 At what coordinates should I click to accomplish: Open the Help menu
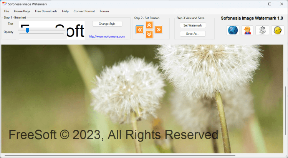[x=65, y=11]
